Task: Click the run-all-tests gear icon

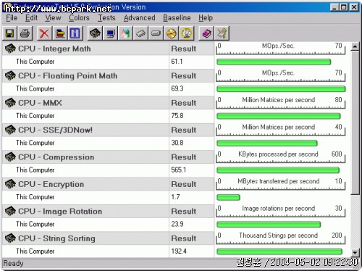Action: 186,33
